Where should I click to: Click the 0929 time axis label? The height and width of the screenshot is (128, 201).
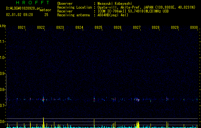tap(175, 27)
